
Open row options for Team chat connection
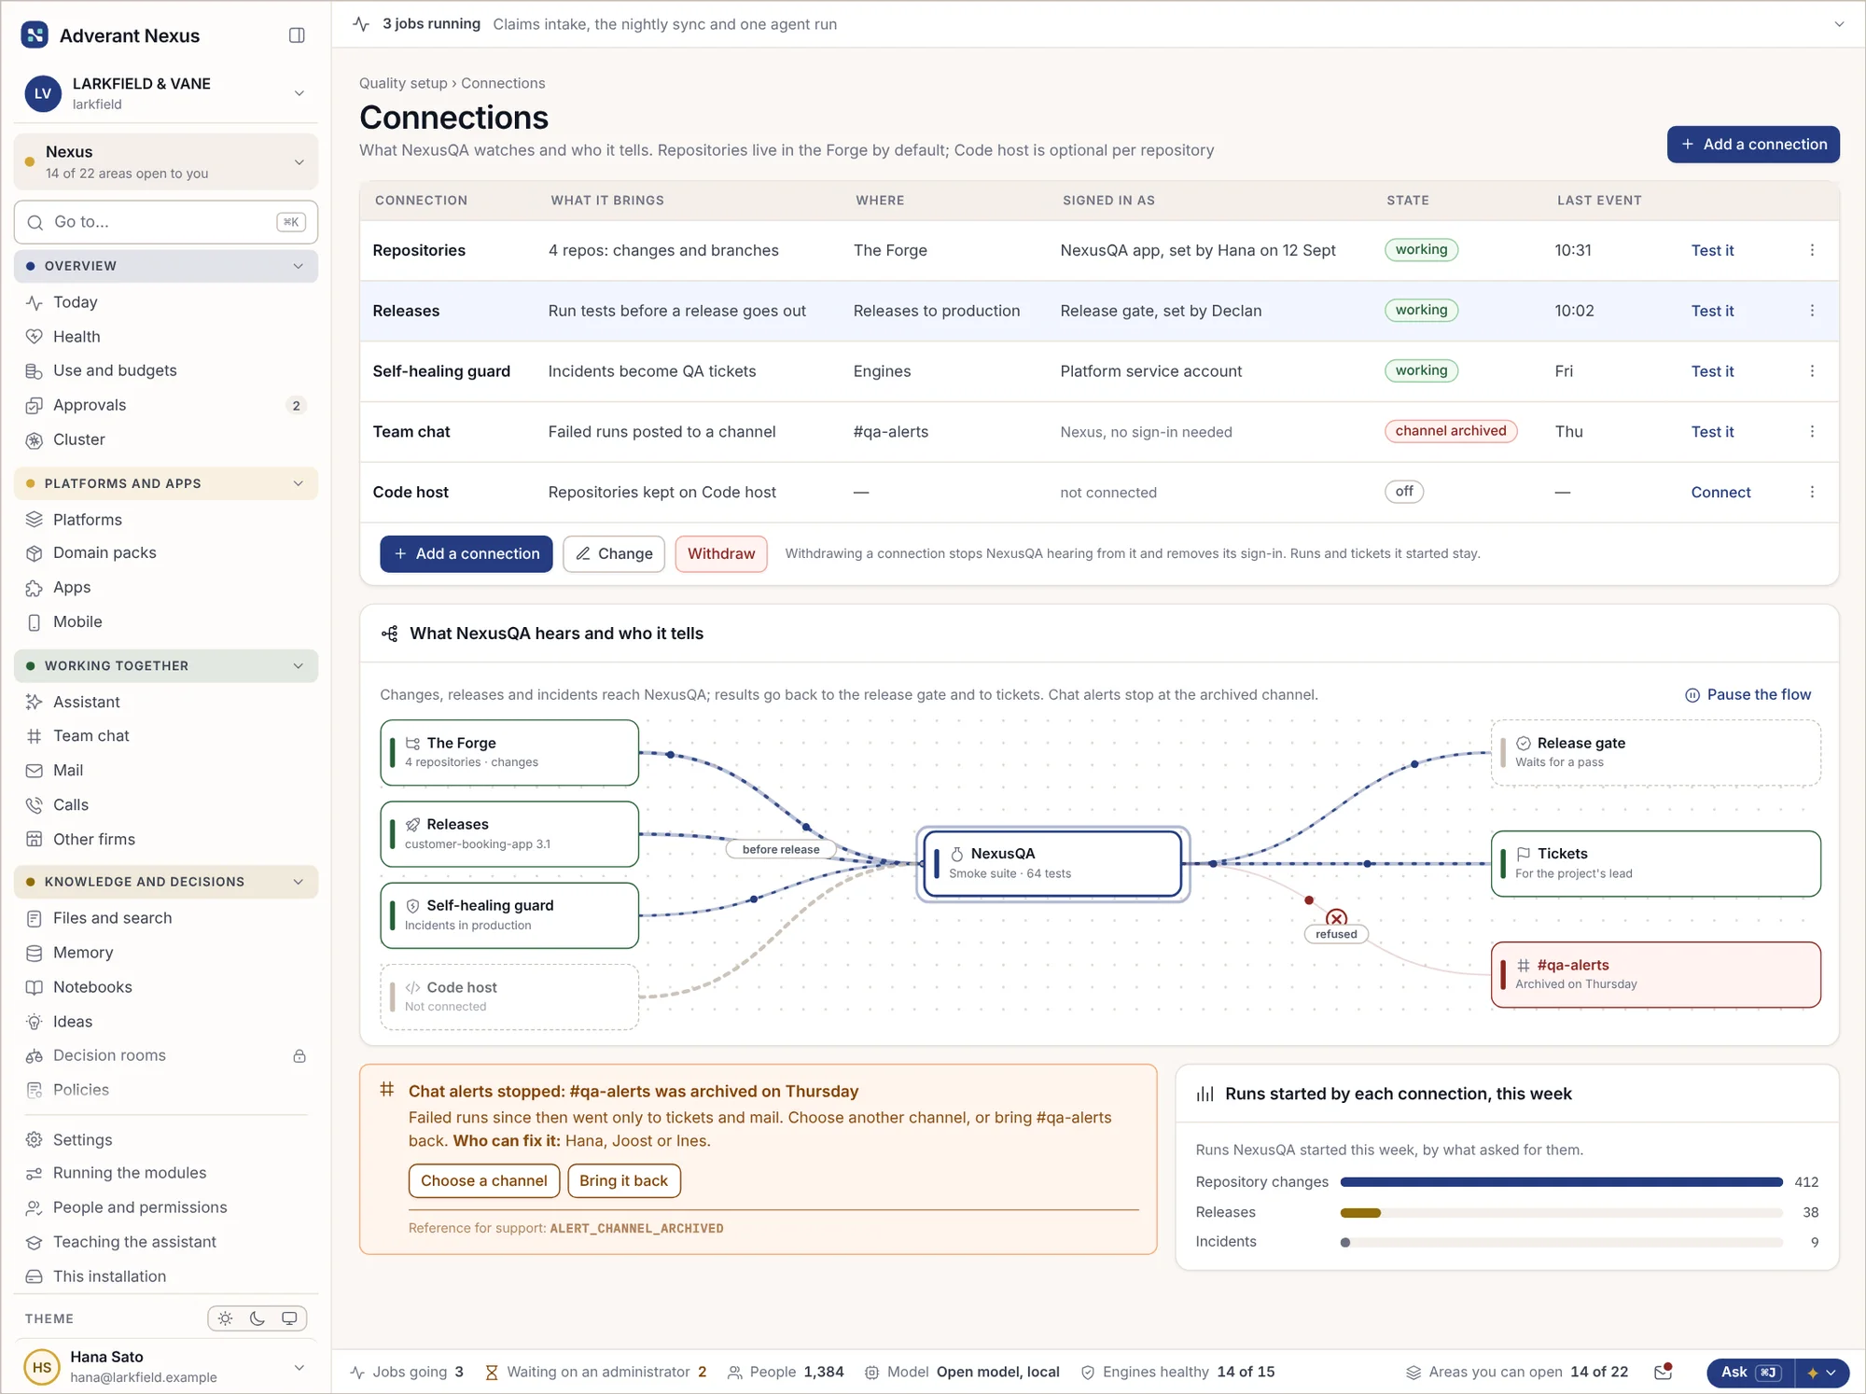click(1812, 432)
